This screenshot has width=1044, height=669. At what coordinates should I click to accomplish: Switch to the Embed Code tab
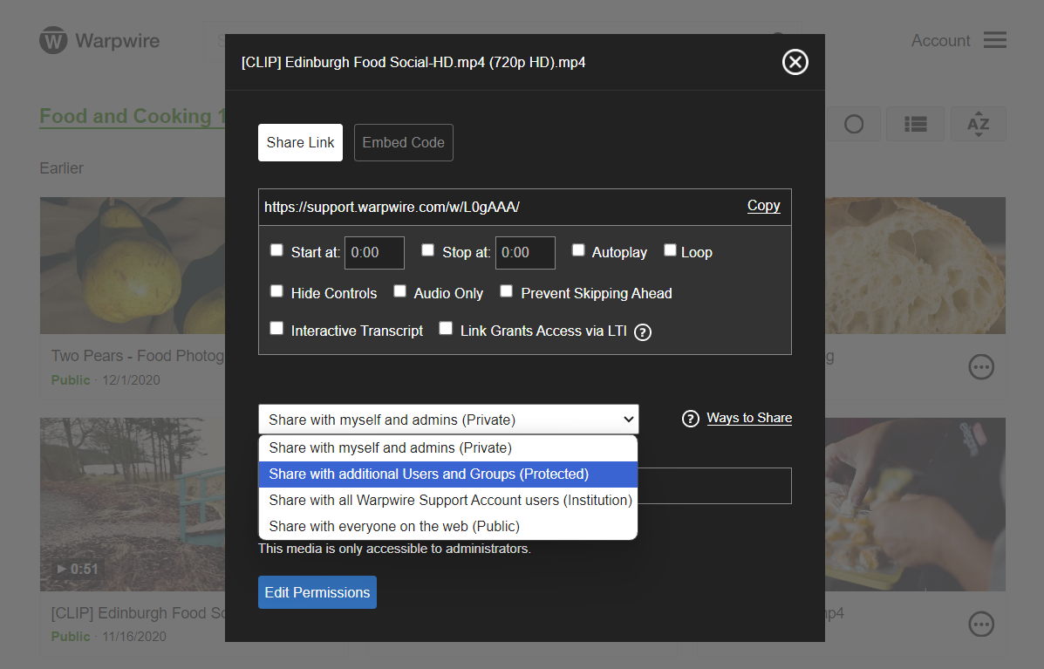point(404,142)
